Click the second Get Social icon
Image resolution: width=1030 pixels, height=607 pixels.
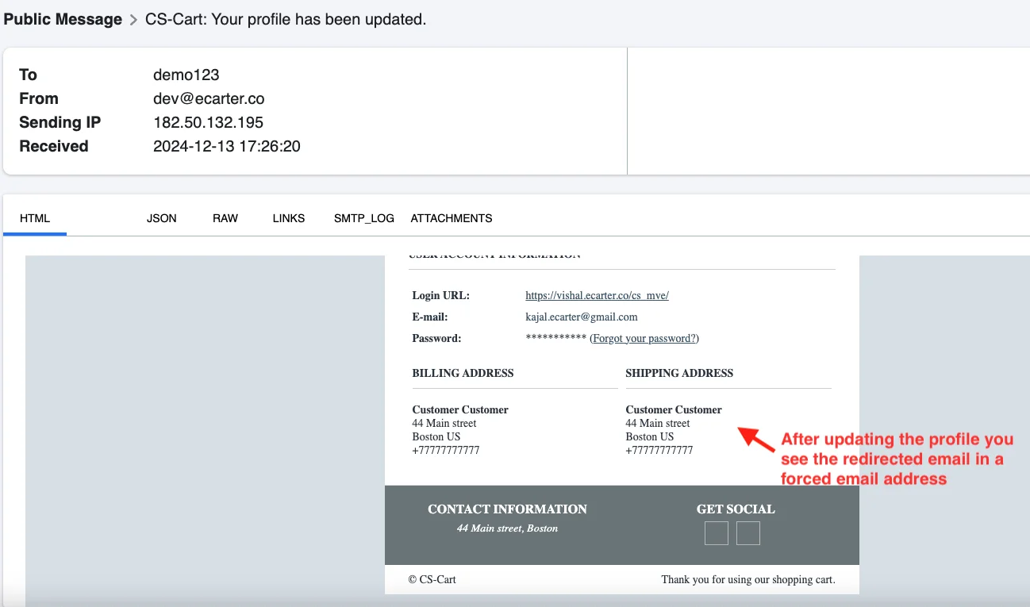coord(748,533)
